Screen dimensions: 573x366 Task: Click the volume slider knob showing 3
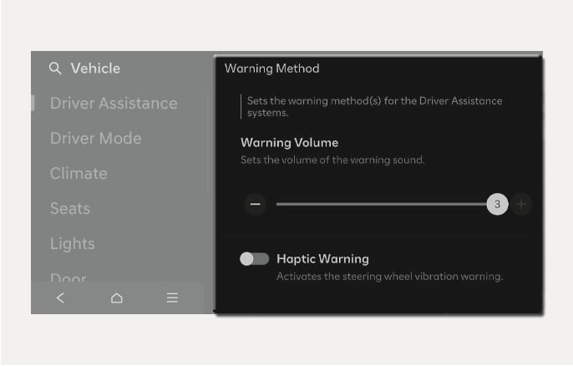pyautogui.click(x=497, y=204)
